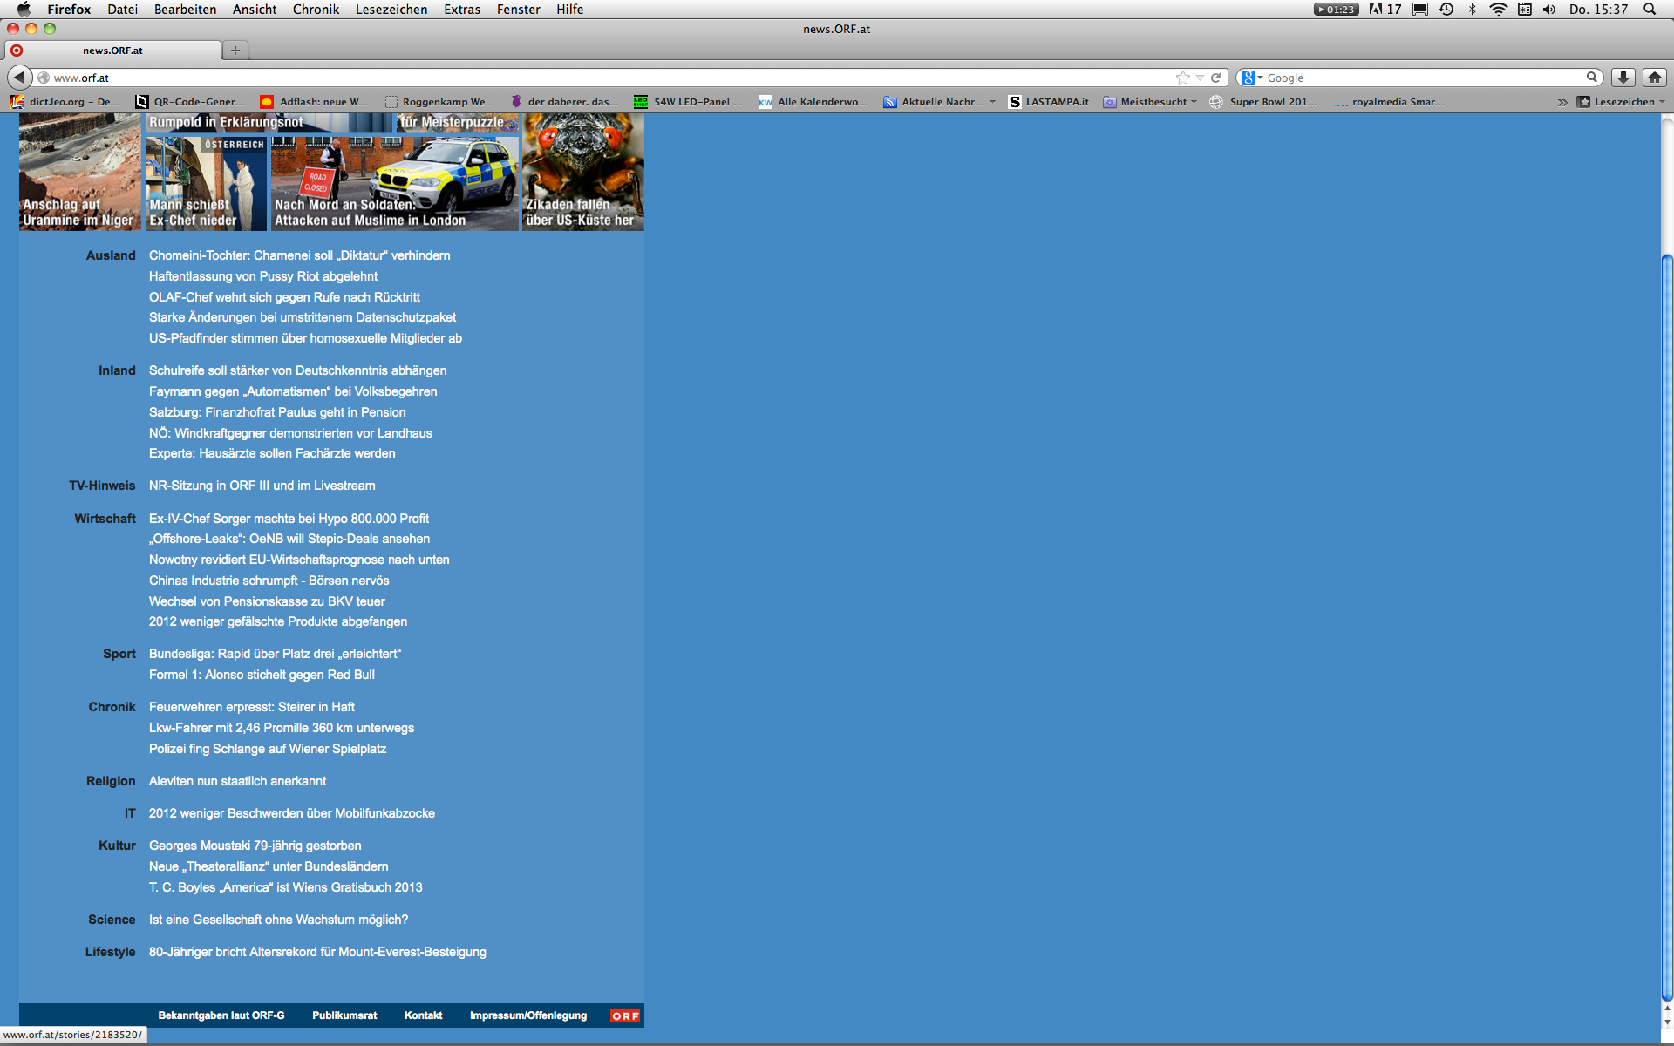Expand the Aktuelle Nachrichten bookmark dropdown
1674x1046 pixels.
(x=992, y=102)
